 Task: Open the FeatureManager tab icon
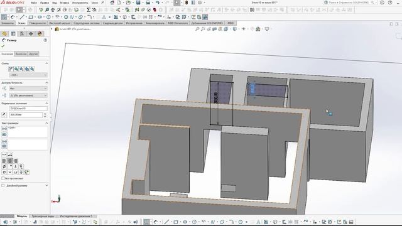coord(4,33)
